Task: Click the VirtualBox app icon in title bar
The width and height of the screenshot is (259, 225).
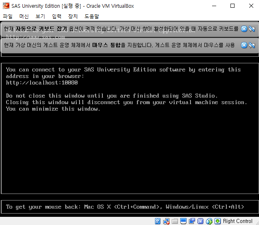Action: pos(6,6)
